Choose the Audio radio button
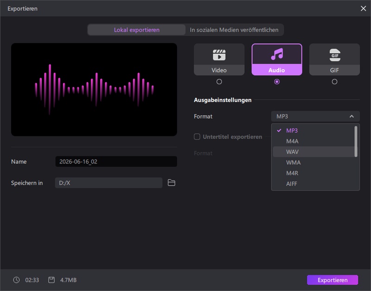 pos(276,82)
